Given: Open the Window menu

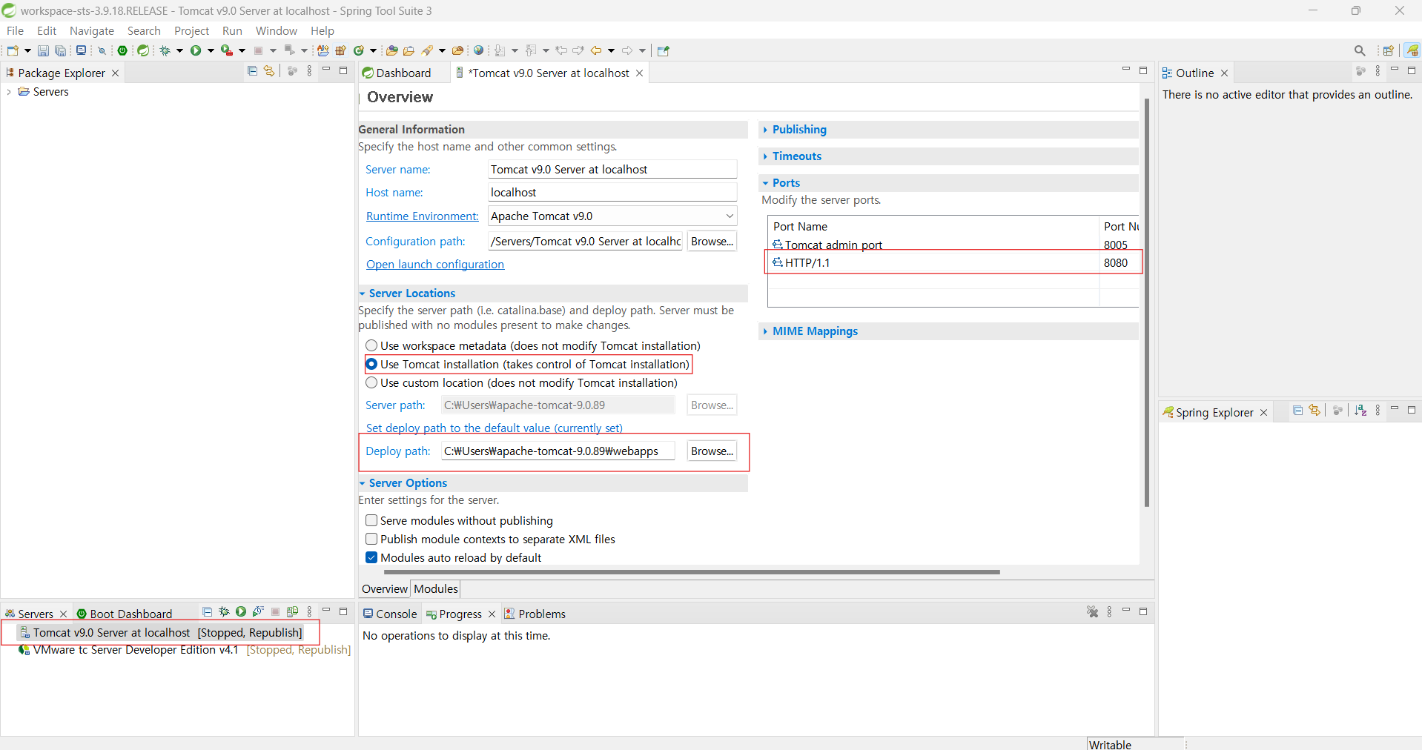Looking at the screenshot, I should point(277,30).
